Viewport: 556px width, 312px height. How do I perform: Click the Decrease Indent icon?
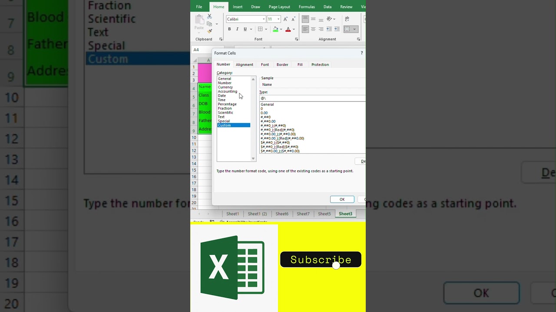tap(329, 29)
